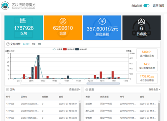The image size is (167, 121).
Task: Select the 24小时 trend tab
Action: 26,44
